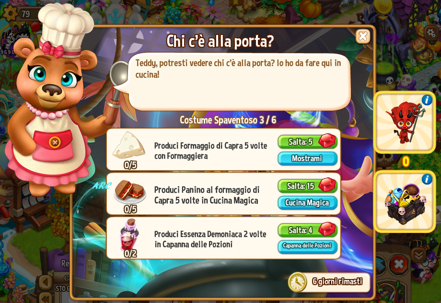Select the treasure chest reward tile
The image size is (441, 303).
[405, 202]
